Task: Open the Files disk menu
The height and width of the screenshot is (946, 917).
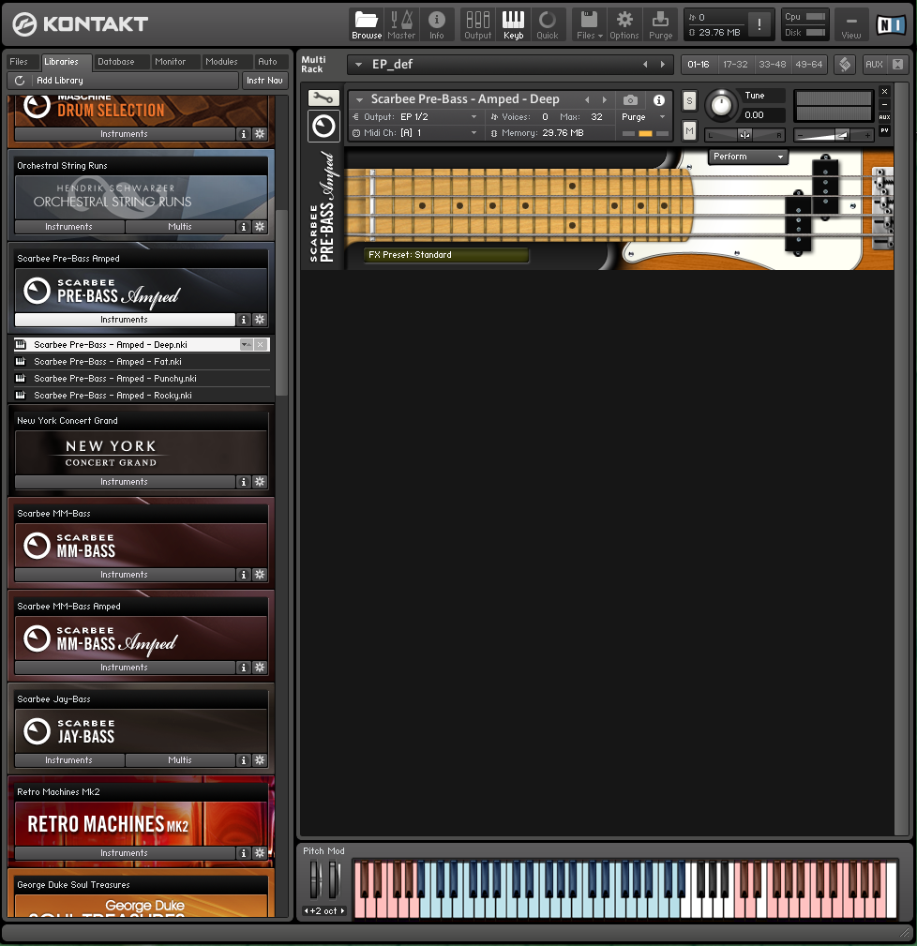Action: pyautogui.click(x=590, y=25)
